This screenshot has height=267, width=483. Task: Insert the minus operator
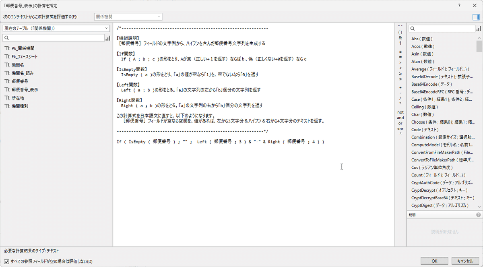click(400, 93)
